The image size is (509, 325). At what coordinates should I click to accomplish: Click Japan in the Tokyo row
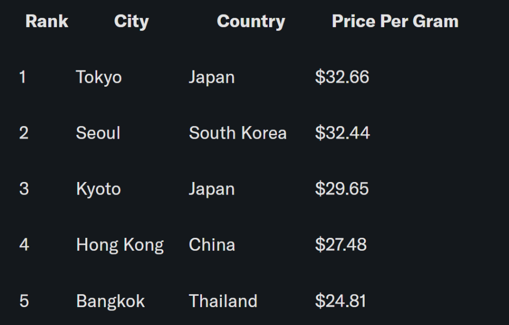click(x=212, y=77)
